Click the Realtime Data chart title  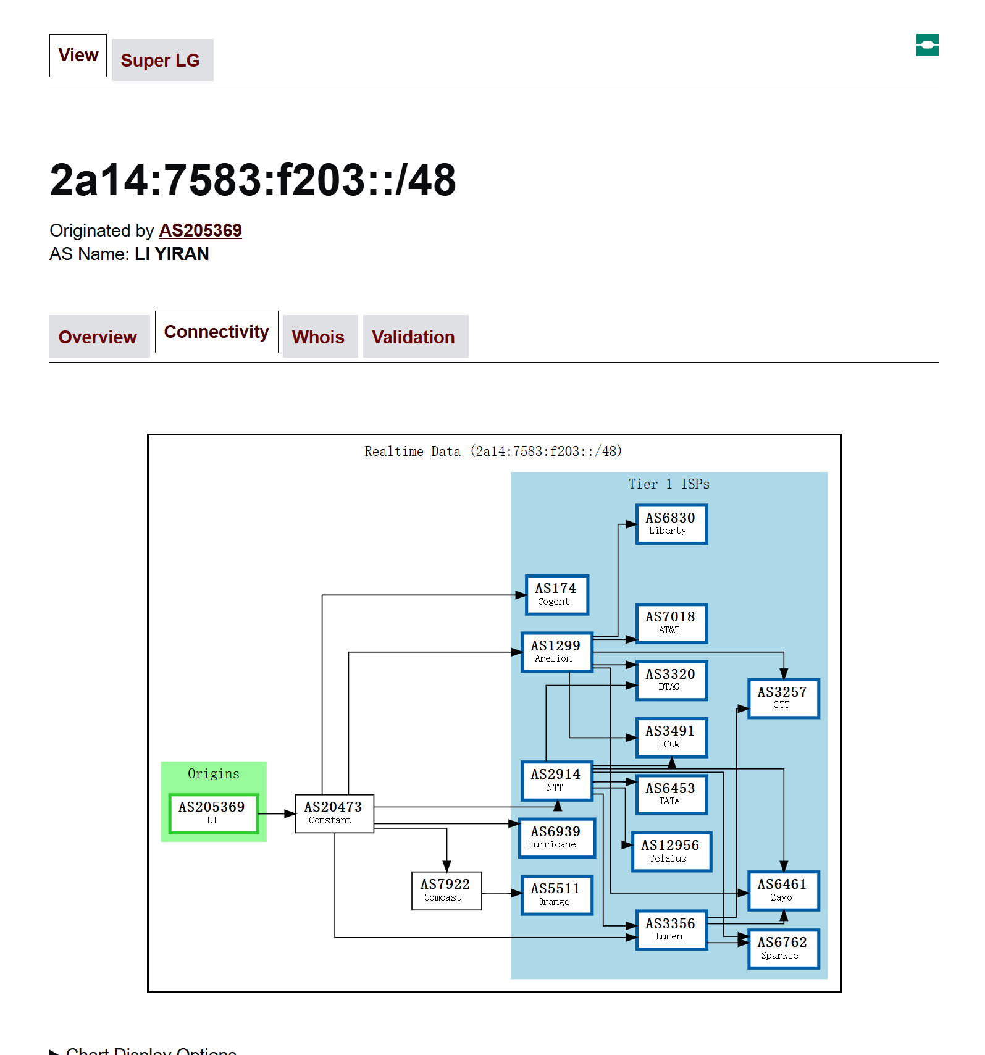click(493, 452)
